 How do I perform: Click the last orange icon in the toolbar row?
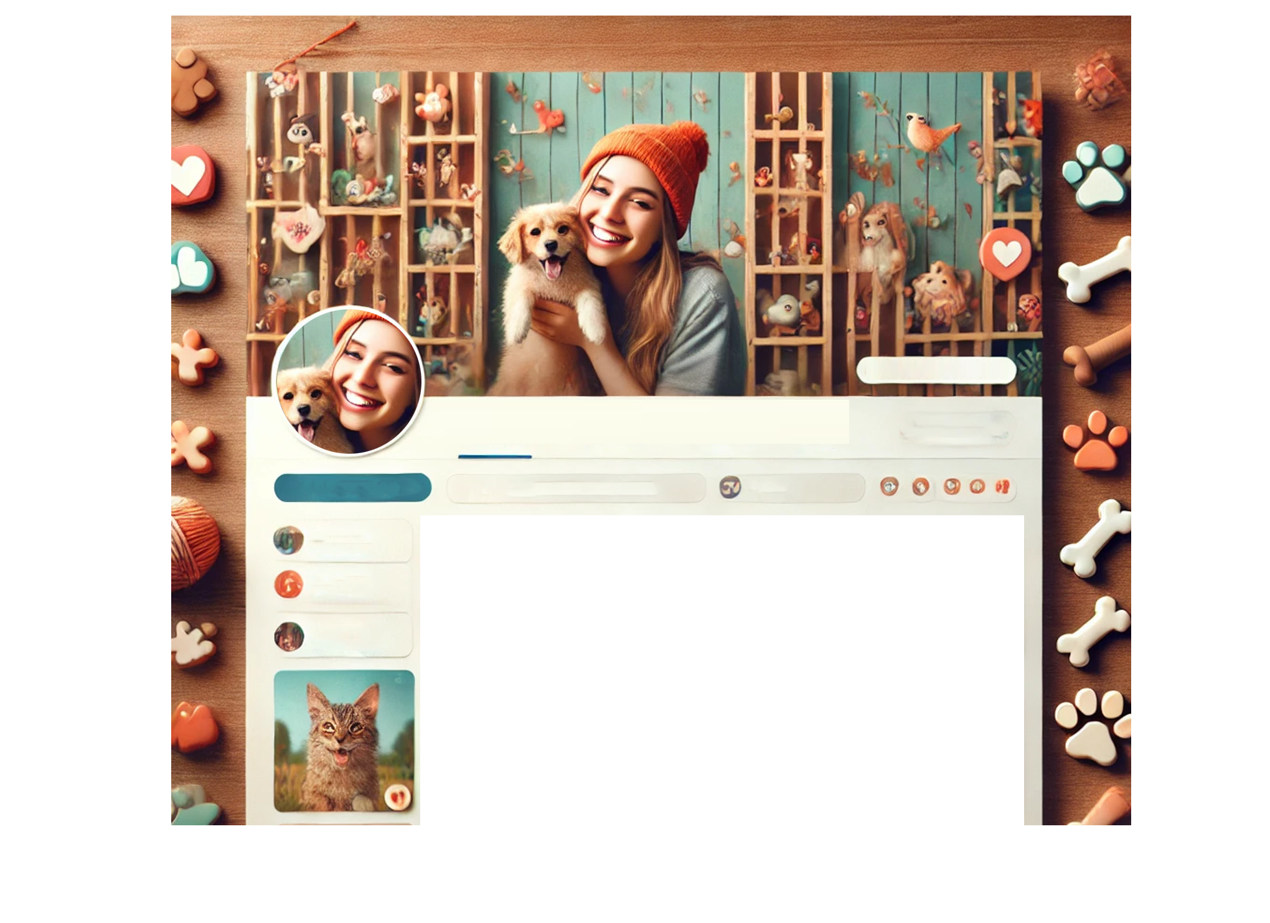pyautogui.click(x=1002, y=487)
